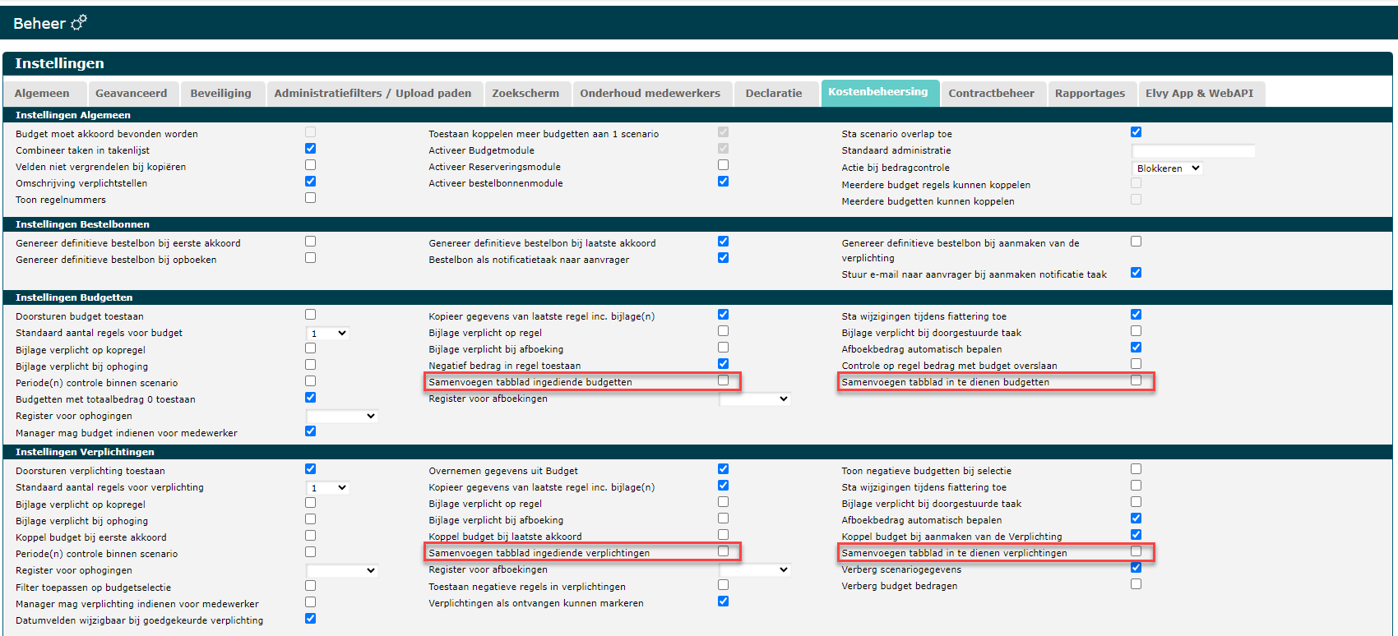Image resolution: width=1398 pixels, height=636 pixels.
Task: Click the gears icon next to Beheer
Action: tap(79, 23)
